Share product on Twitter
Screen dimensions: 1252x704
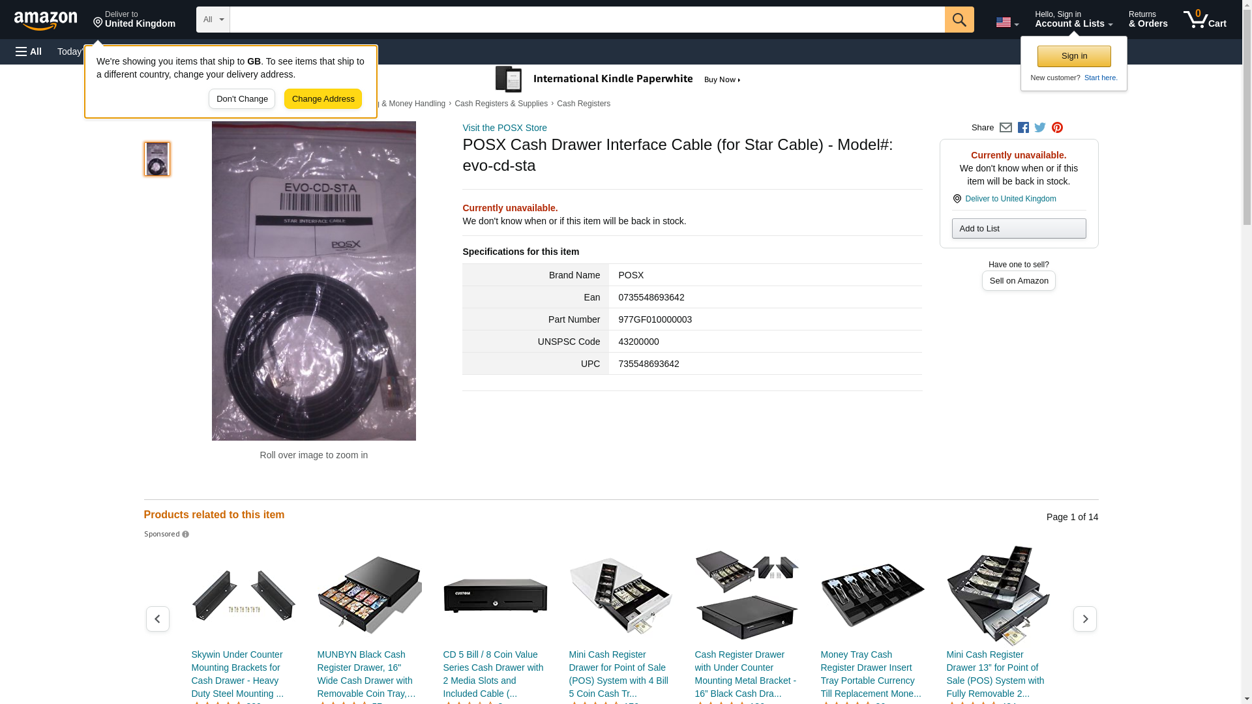point(1040,128)
